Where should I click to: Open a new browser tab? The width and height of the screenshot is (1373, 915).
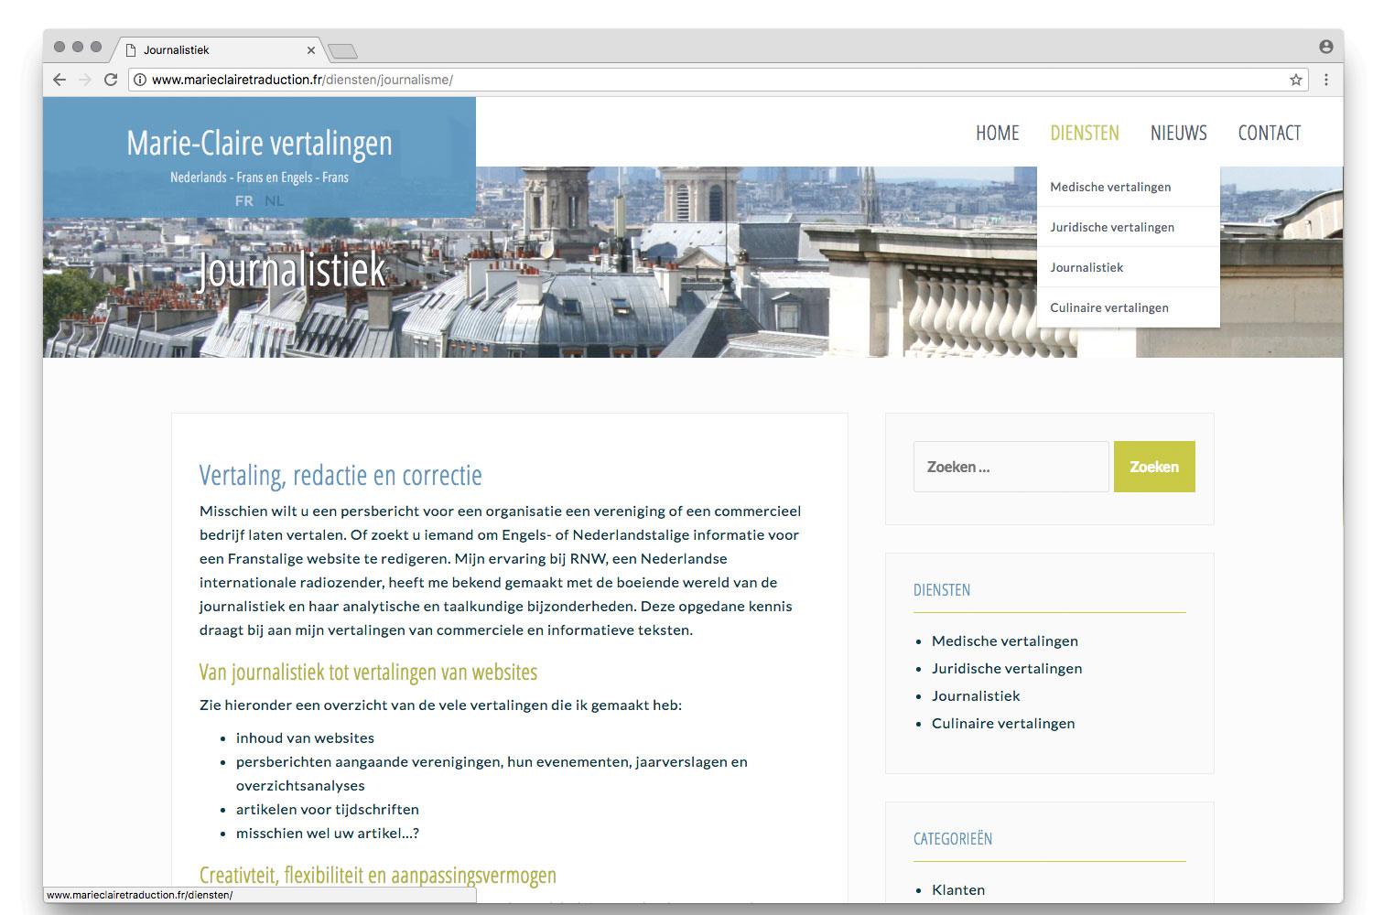pyautogui.click(x=342, y=50)
